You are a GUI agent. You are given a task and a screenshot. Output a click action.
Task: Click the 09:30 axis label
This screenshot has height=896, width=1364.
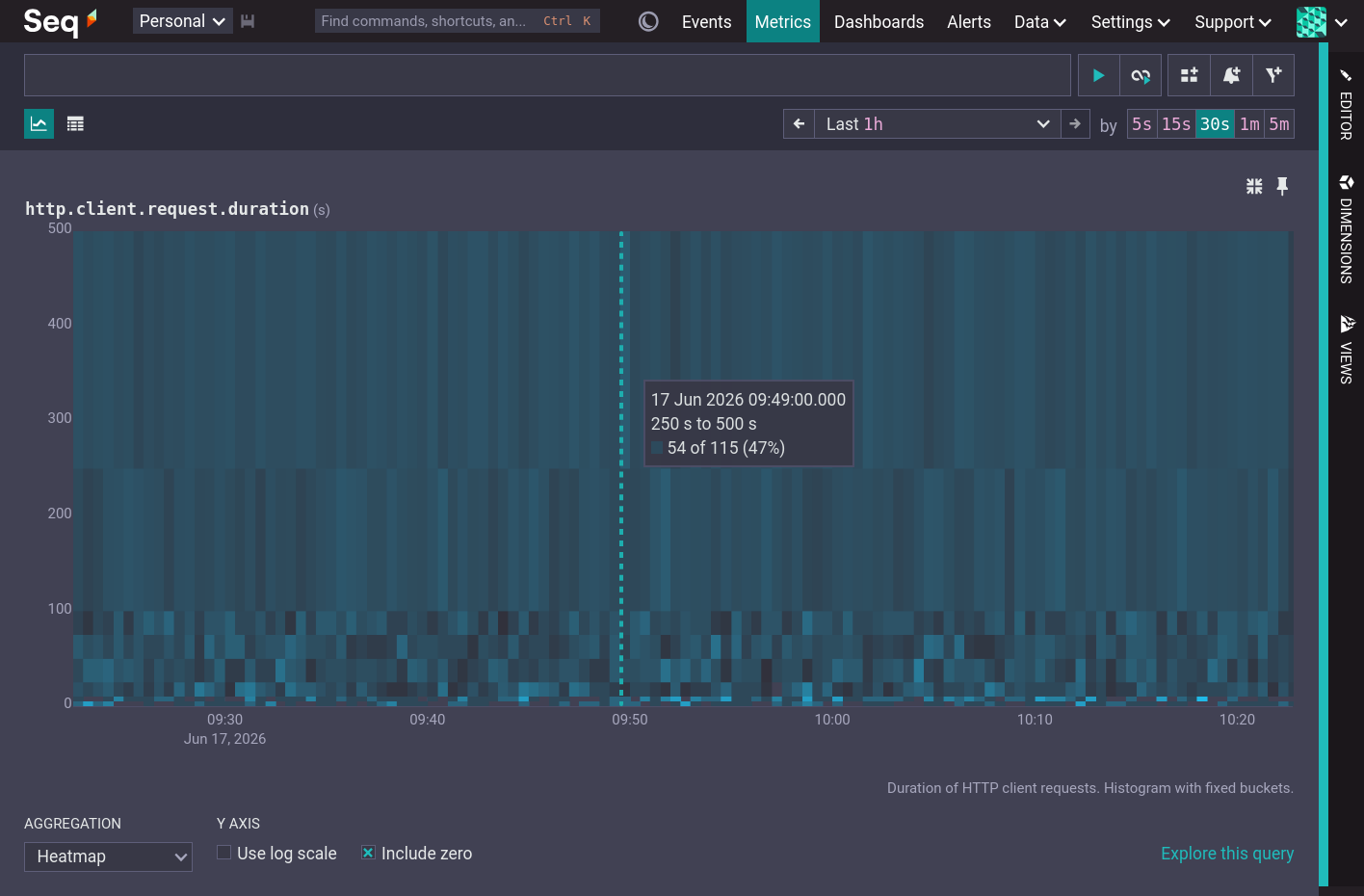[224, 719]
